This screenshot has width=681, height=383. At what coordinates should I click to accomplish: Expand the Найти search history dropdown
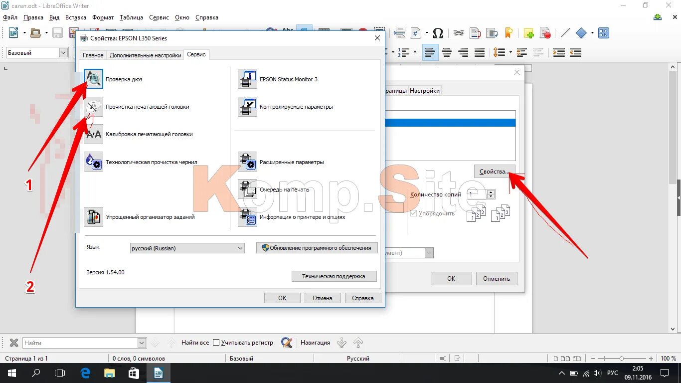[x=142, y=343]
